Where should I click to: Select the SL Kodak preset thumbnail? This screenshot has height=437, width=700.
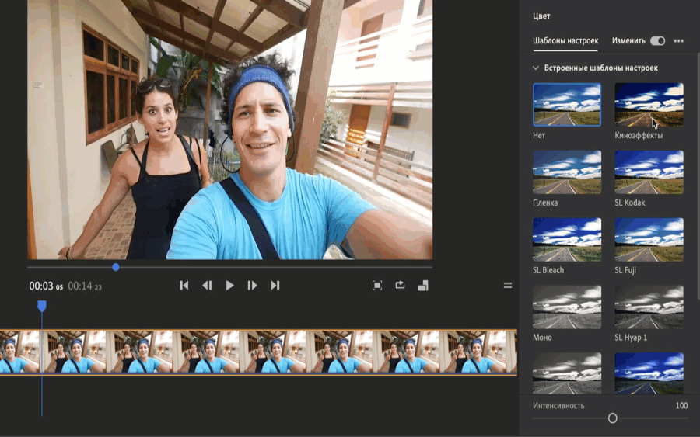click(649, 172)
